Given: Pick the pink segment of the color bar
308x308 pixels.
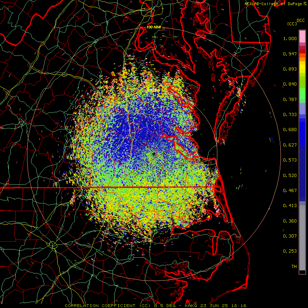Looking at the screenshot, I should (302, 37).
